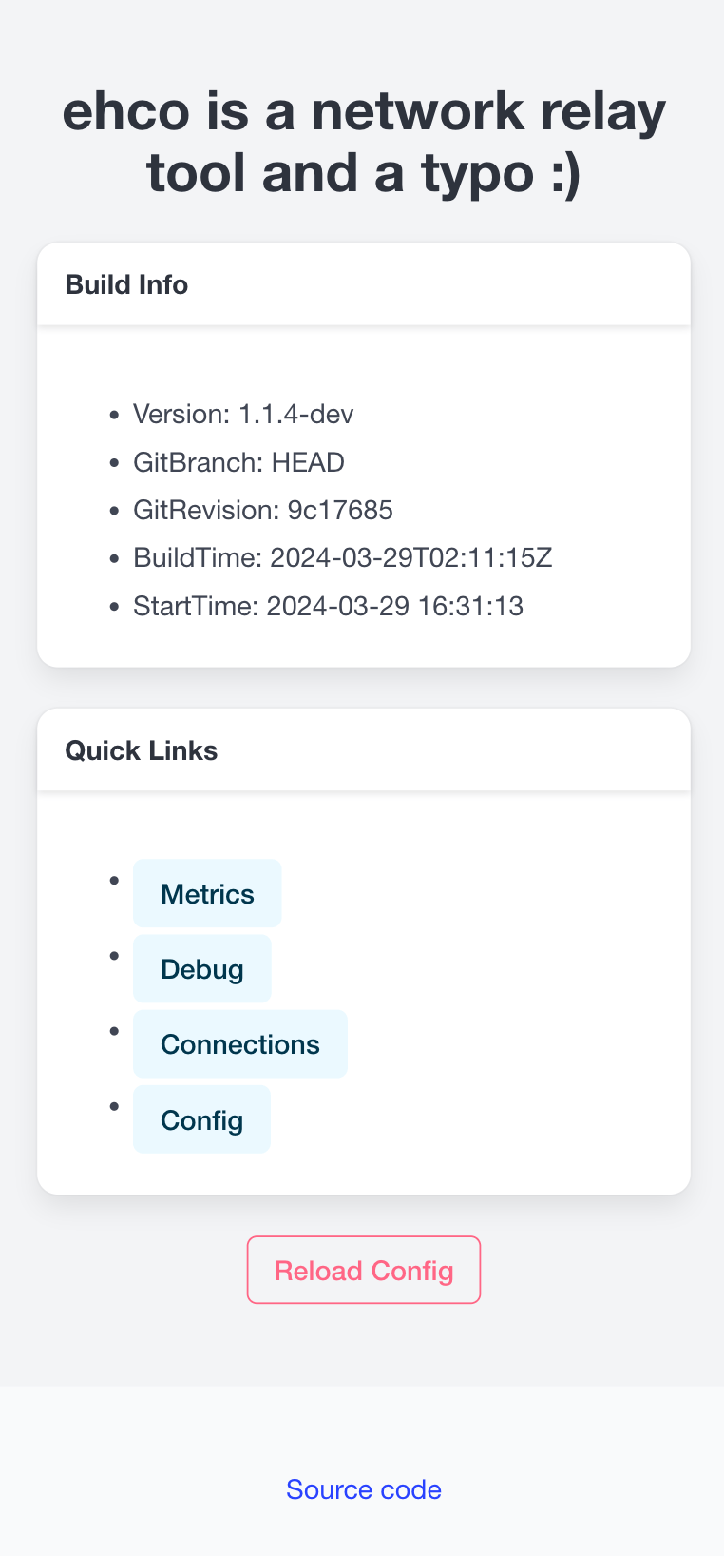Viewport: 724px width, 1556px height.
Task: Click the Version 1.1.4-dev entry
Action: [x=243, y=415]
